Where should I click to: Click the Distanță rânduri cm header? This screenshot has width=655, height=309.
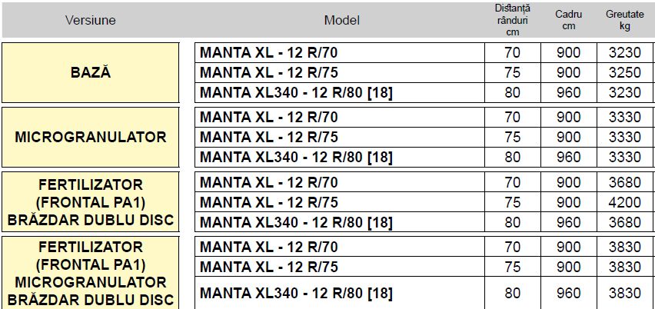tap(512, 20)
